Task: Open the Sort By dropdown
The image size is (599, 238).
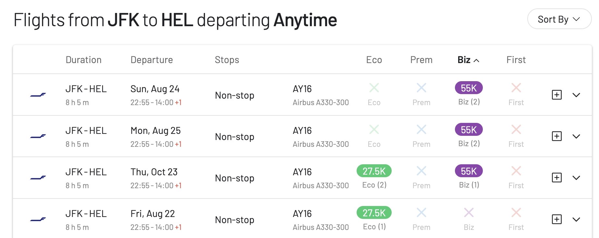Action: [559, 19]
